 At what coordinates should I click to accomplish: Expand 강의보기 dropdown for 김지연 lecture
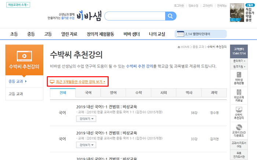tap(86, 145)
